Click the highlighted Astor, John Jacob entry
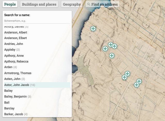165x121 pixels. (37, 85)
